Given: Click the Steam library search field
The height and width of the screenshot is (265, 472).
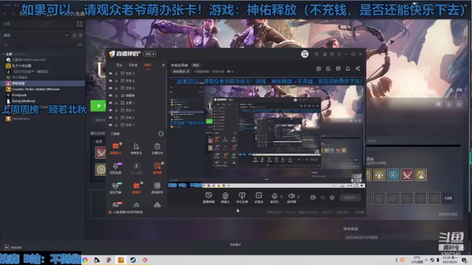Looking at the screenshot, I should click(x=39, y=45).
